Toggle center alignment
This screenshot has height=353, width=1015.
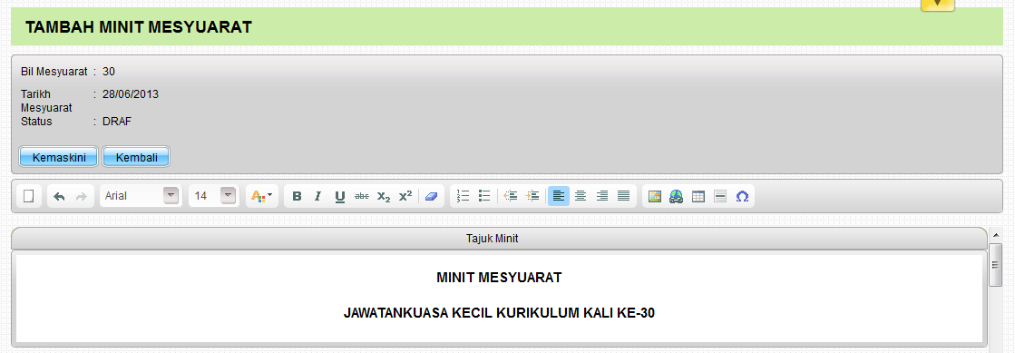pos(581,196)
